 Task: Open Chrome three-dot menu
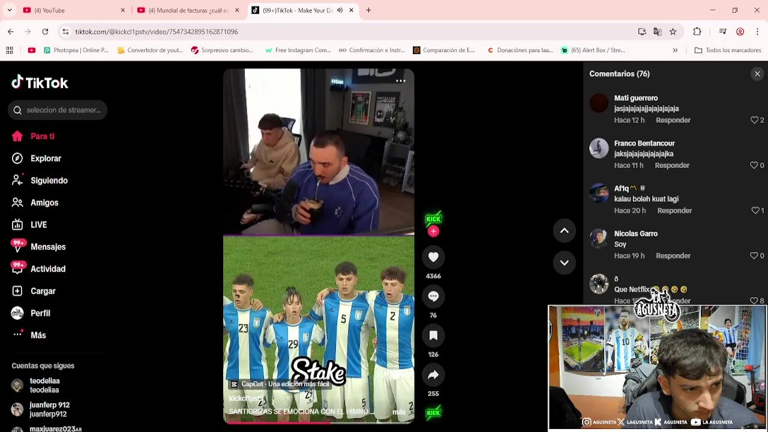tap(757, 32)
